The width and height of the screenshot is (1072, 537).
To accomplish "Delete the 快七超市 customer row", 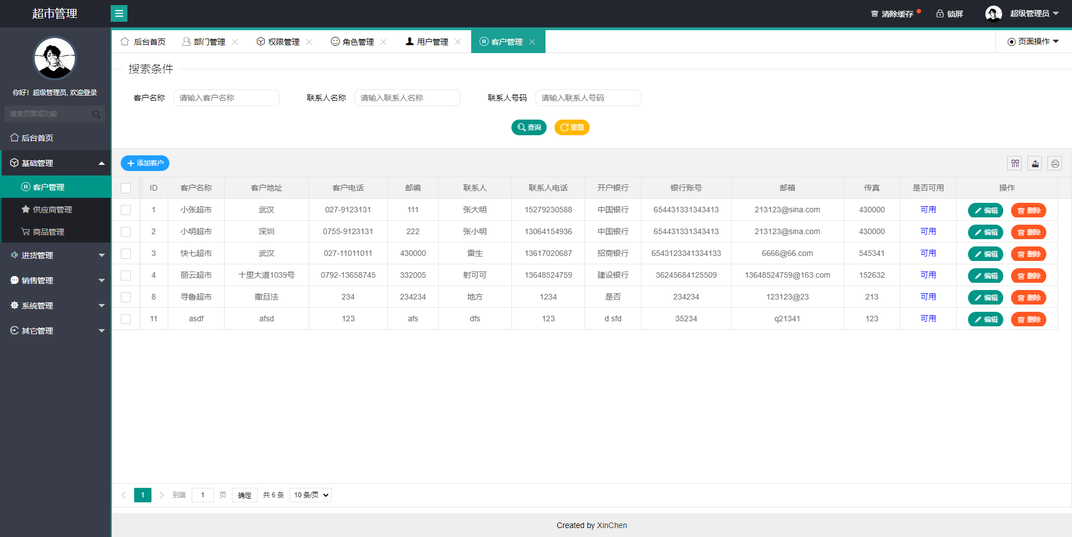I will [1028, 254].
